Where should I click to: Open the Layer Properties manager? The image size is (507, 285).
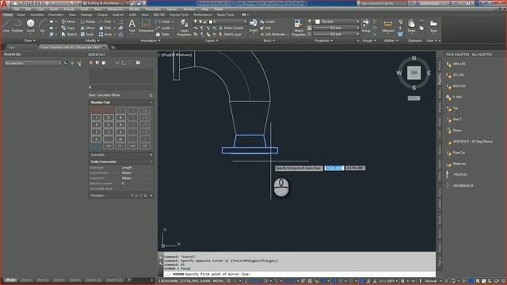pos(184,28)
